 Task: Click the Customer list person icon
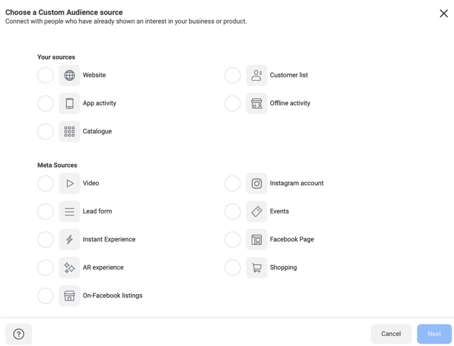256,75
